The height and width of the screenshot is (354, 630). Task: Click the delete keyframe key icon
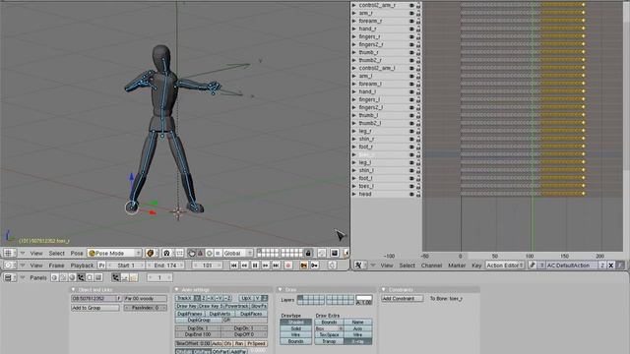pyautogui.click(x=315, y=265)
